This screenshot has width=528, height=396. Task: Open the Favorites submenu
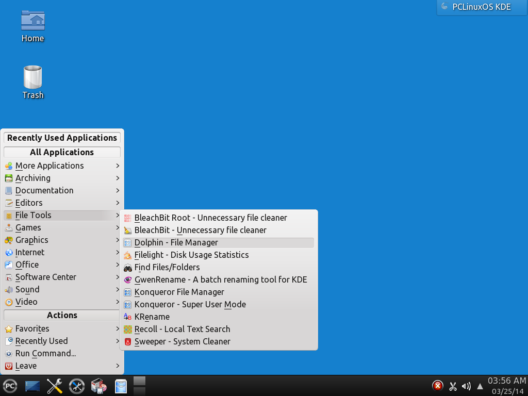pyautogui.click(x=62, y=328)
